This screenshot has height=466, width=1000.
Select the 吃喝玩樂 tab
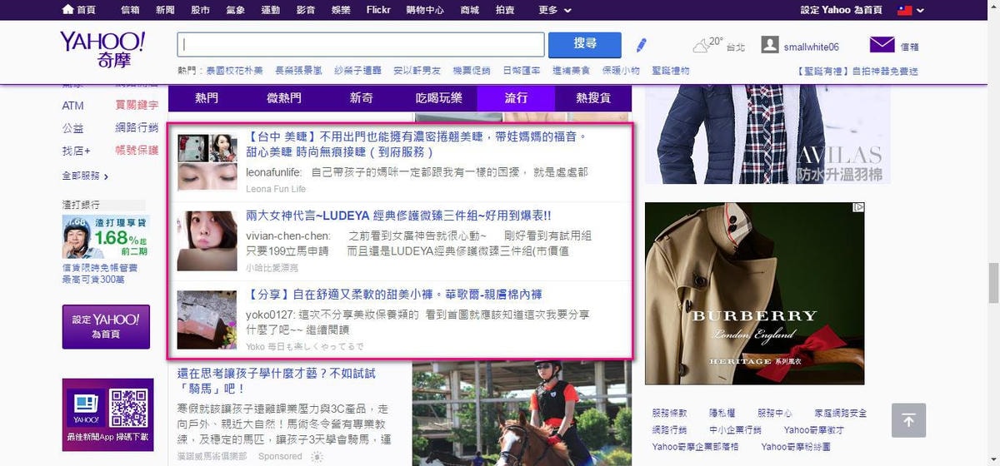pyautogui.click(x=438, y=98)
